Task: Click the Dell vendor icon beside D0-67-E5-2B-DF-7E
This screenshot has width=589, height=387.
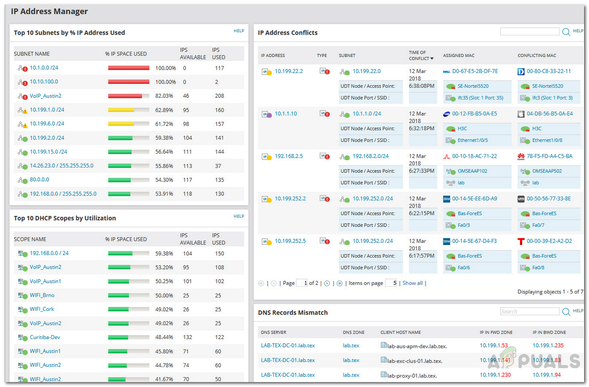Action: tap(446, 71)
